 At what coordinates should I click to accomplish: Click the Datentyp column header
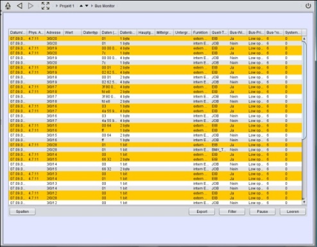tap(91, 33)
